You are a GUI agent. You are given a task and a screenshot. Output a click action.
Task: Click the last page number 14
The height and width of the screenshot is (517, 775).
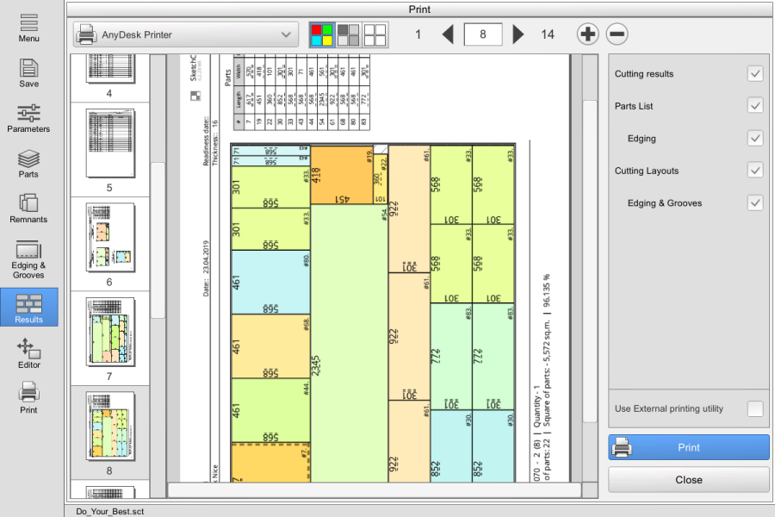coord(547,34)
